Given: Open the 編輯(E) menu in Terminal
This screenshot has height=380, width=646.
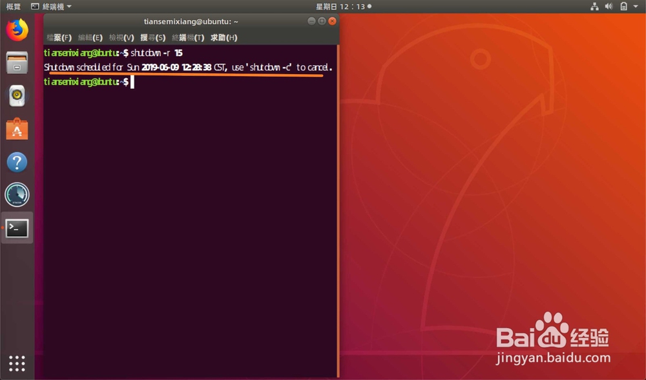Looking at the screenshot, I should tap(90, 37).
